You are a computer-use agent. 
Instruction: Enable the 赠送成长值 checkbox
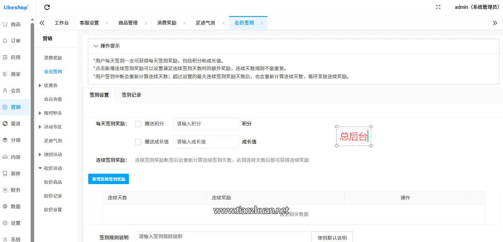point(138,142)
